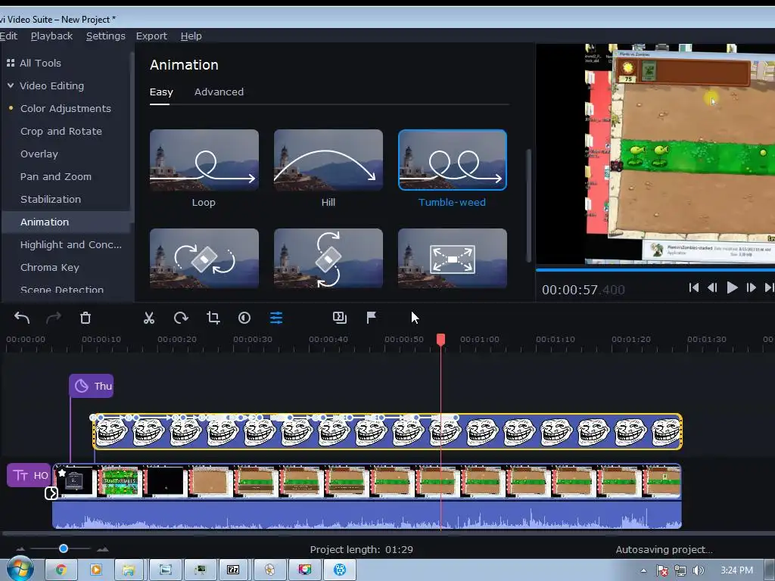Jump to start of the preview

click(x=693, y=287)
